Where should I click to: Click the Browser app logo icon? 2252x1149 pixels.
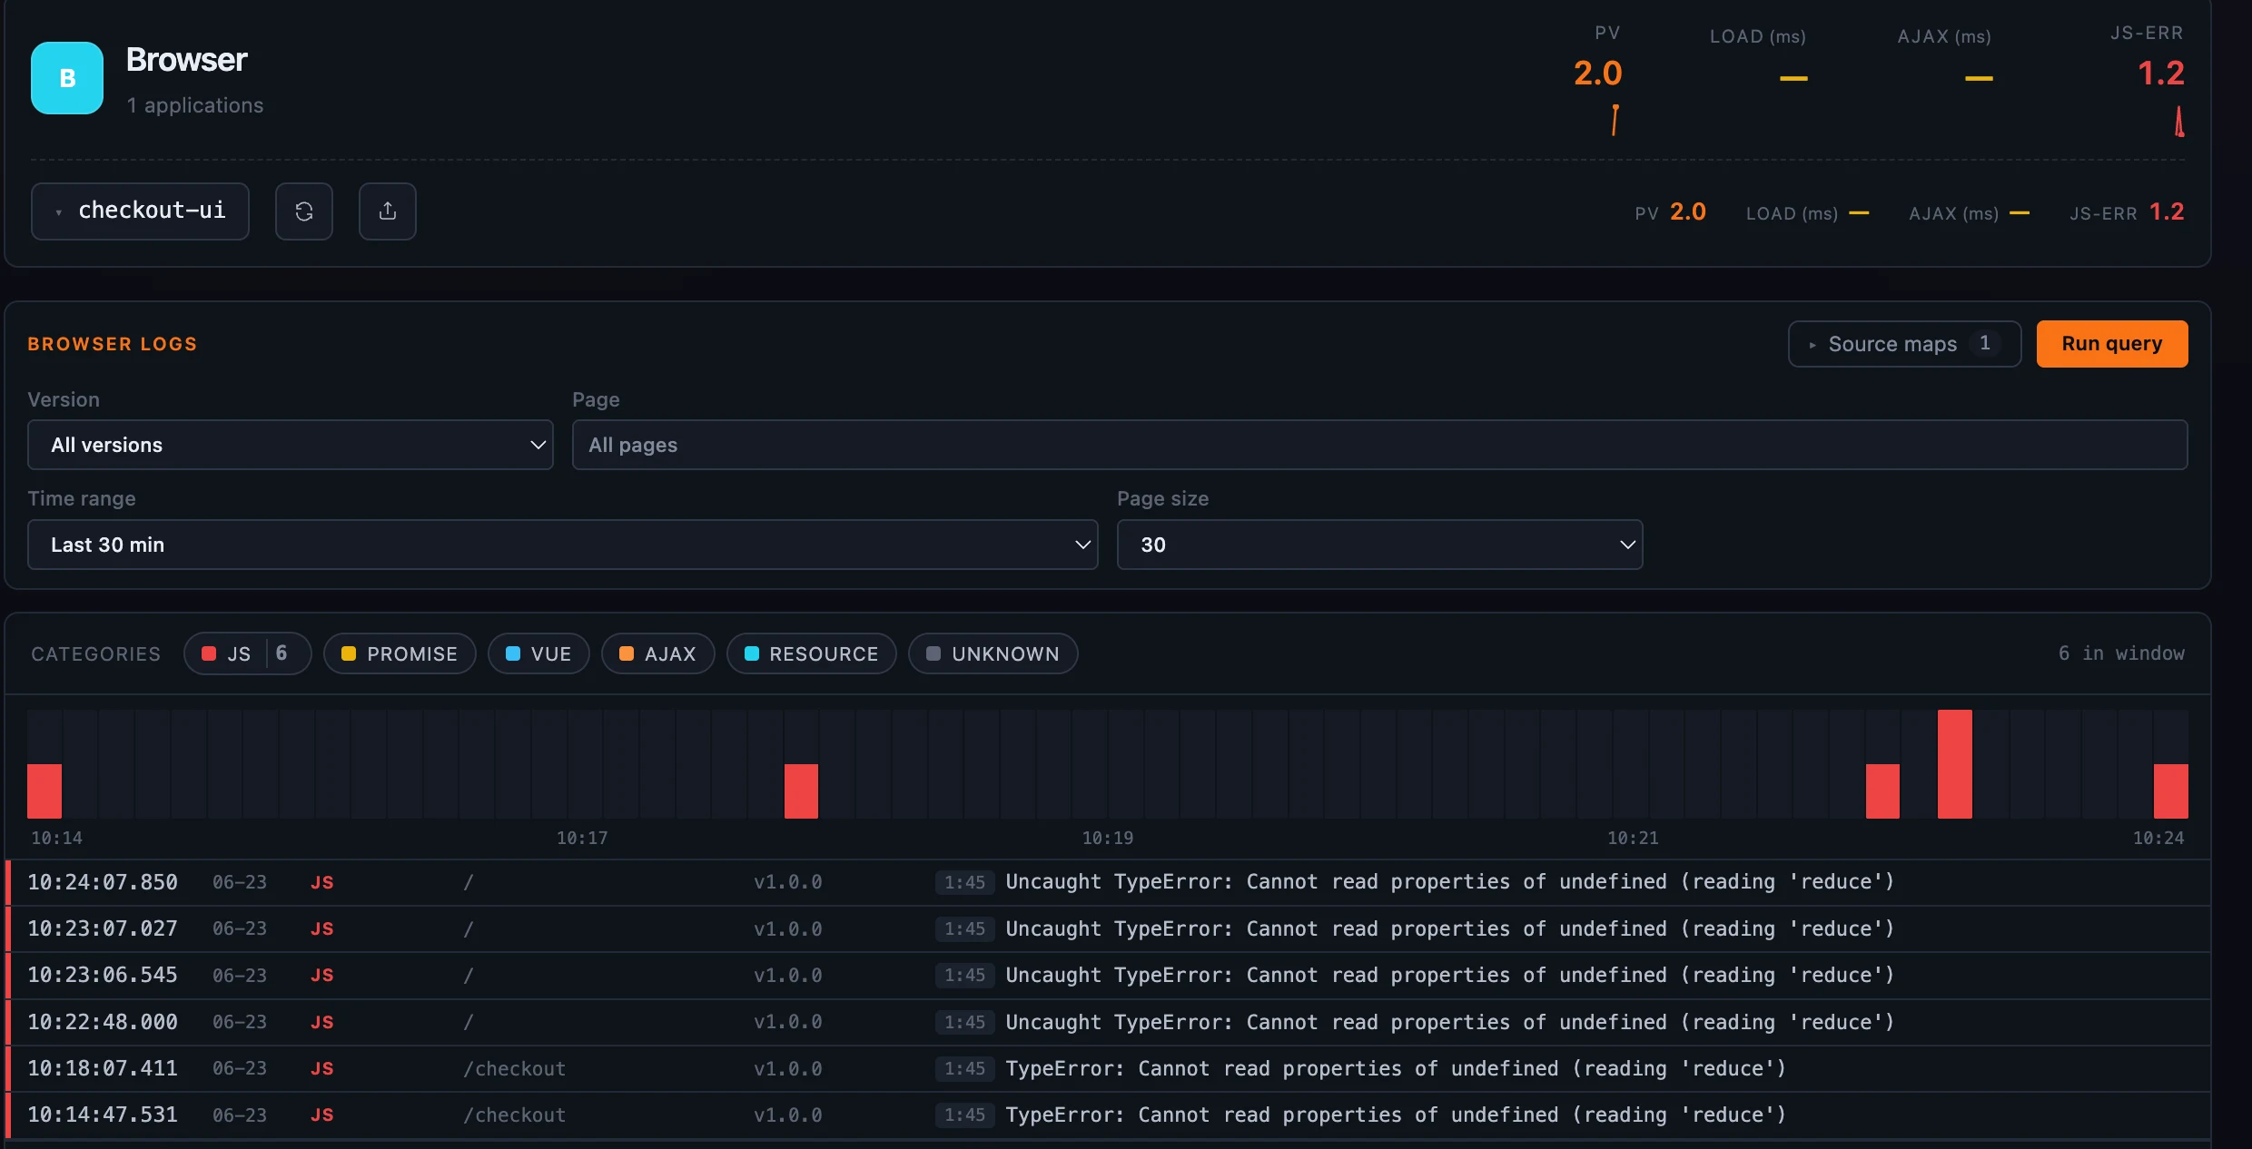[x=67, y=78]
